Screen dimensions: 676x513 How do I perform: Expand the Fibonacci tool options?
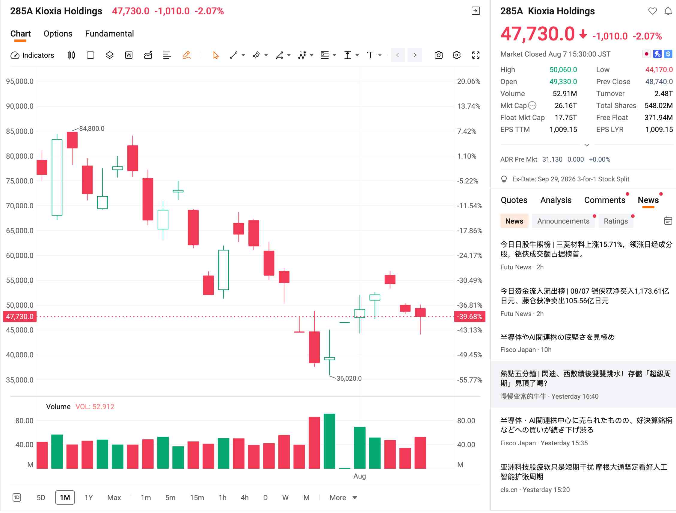tap(334, 55)
